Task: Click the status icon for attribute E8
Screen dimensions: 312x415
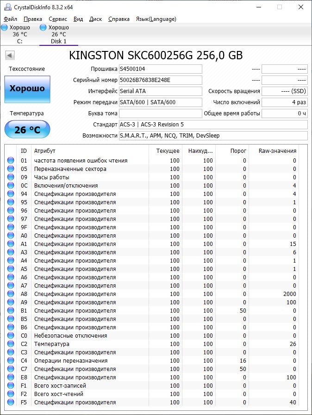Action: click(11, 377)
